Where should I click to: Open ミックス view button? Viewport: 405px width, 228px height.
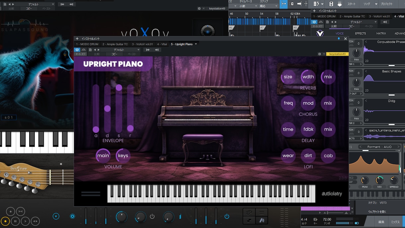(395, 222)
